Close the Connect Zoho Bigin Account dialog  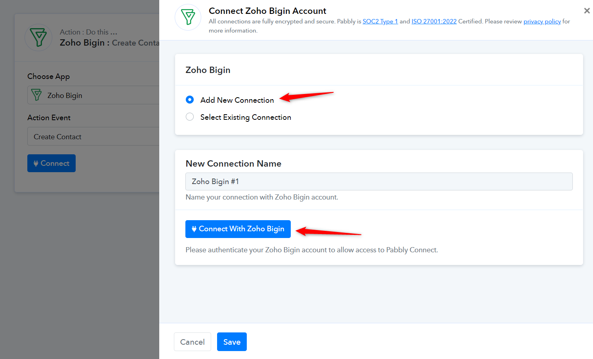point(587,11)
